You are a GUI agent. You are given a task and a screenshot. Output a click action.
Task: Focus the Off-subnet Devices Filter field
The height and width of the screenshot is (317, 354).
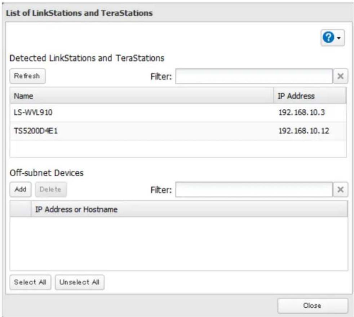254,190
